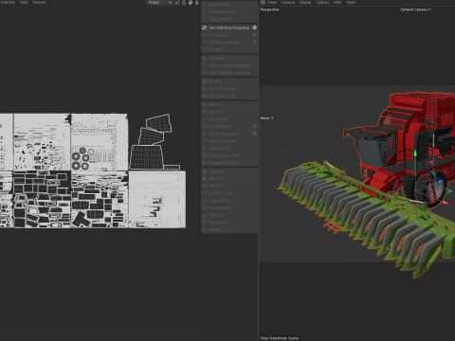Open UV Straighten settings gear
455x341 pixels.
[x=255, y=126]
